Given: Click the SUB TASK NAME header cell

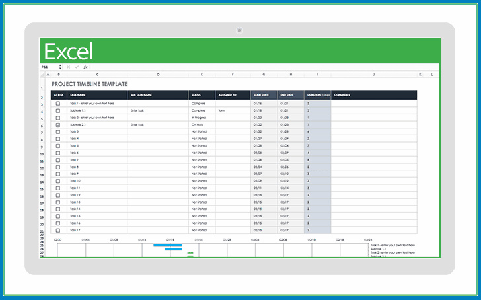Looking at the screenshot, I should coord(158,95).
